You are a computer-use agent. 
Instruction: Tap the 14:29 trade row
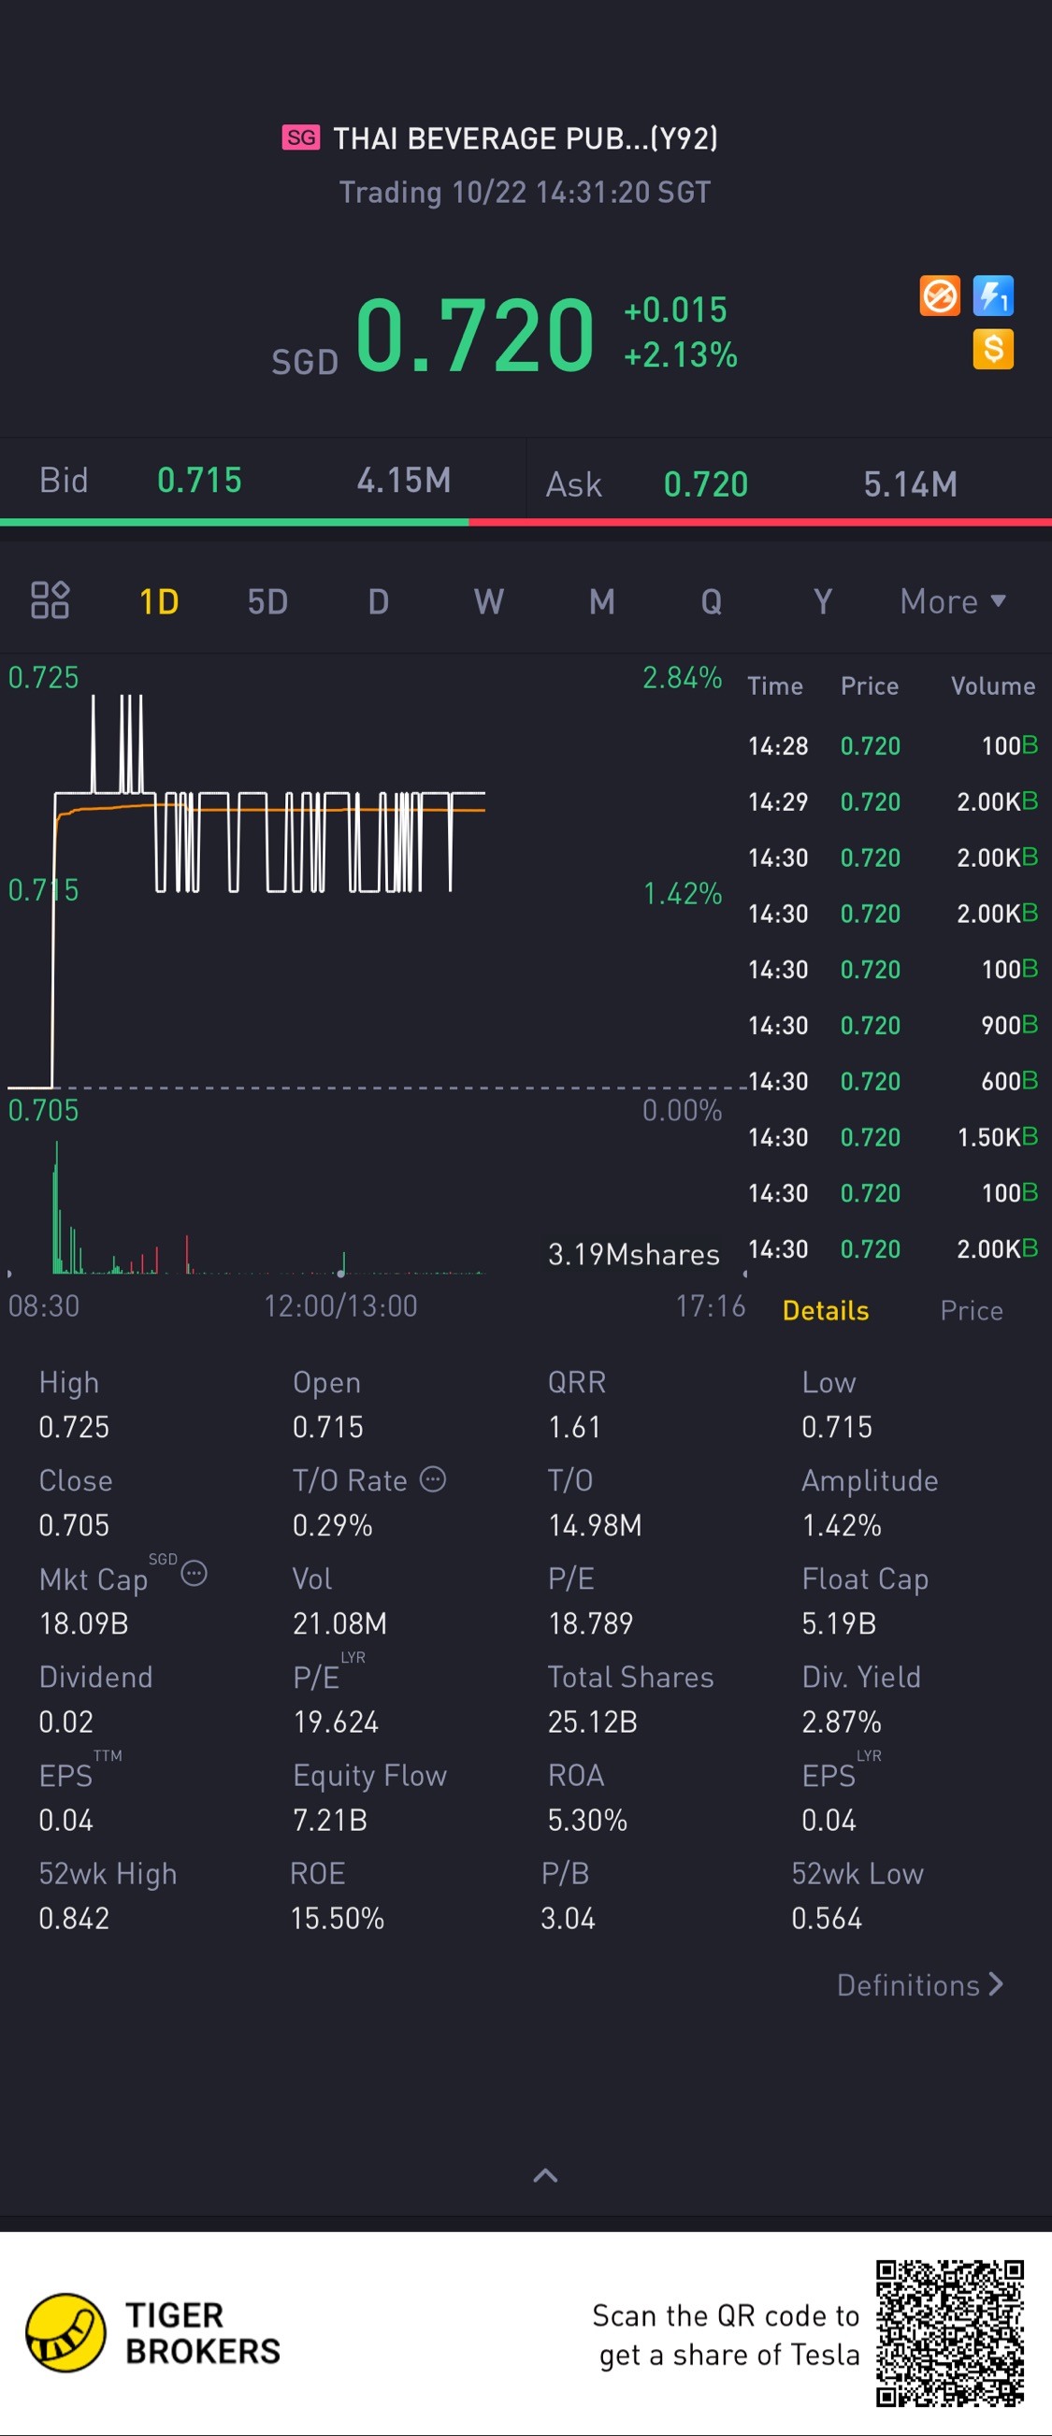pyautogui.click(x=892, y=802)
